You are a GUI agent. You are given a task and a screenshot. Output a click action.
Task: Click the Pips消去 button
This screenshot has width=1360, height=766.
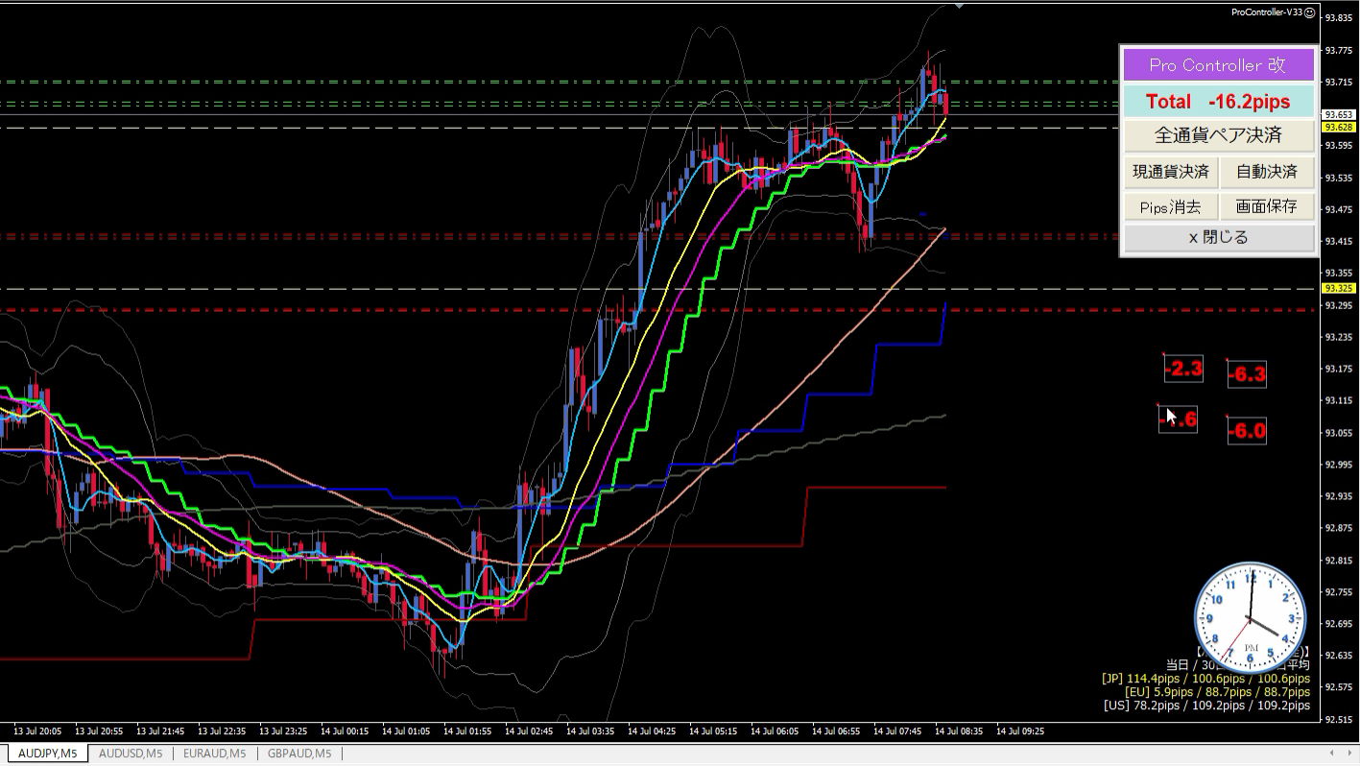click(x=1170, y=206)
